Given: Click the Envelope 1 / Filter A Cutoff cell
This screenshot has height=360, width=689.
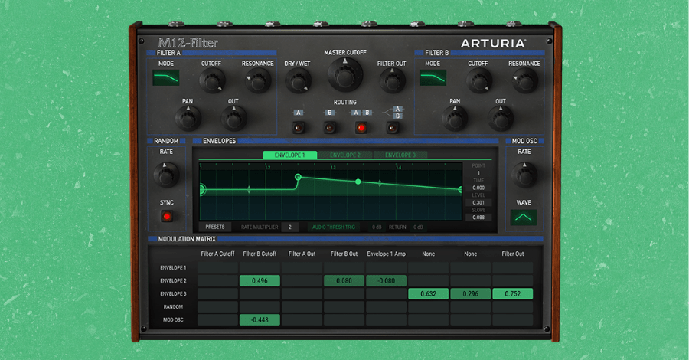Looking at the screenshot, I should coord(217,267).
